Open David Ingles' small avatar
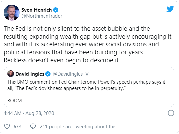Viewport: 179px width, 134px height. 11,74
